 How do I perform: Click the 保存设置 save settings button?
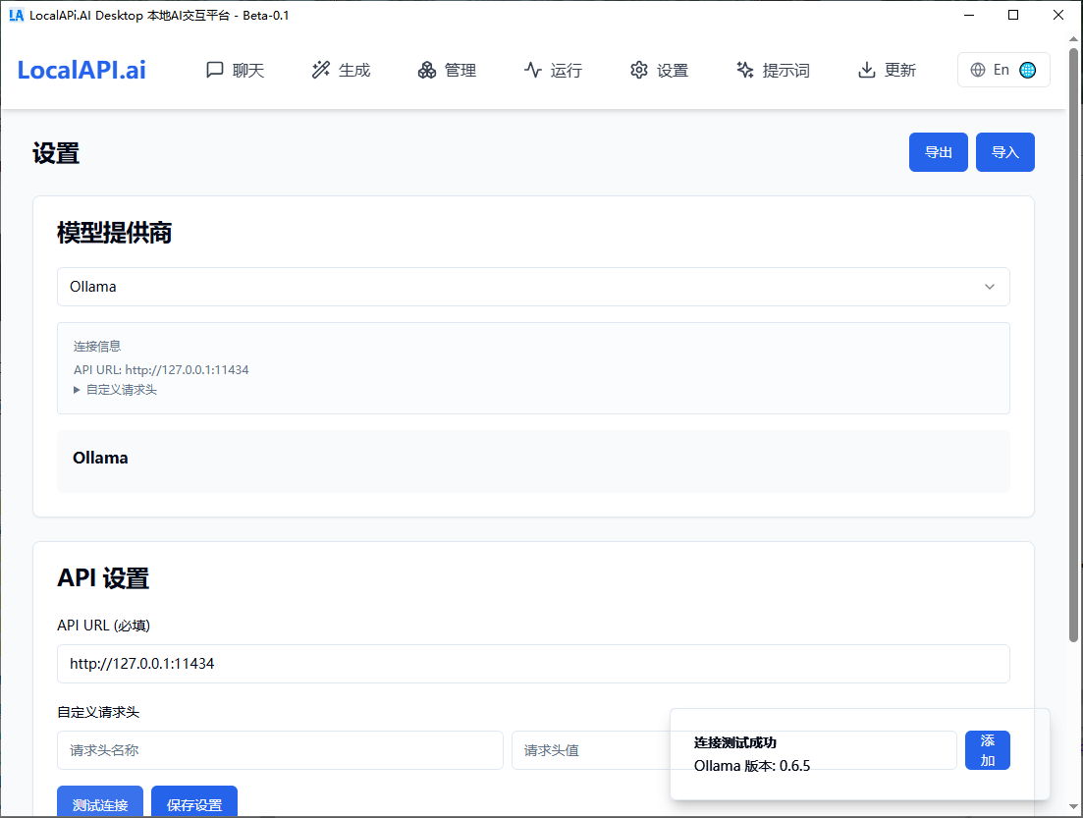coord(194,802)
